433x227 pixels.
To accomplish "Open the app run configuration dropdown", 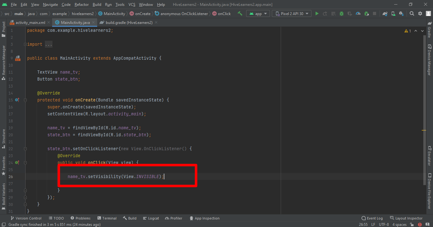I will click(x=258, y=14).
